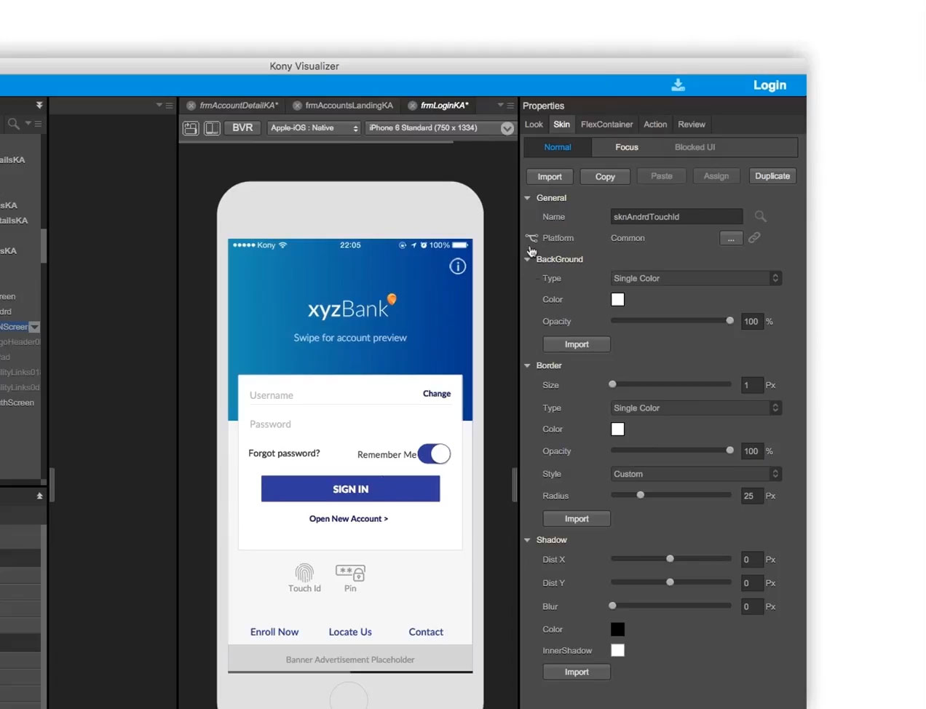Image resolution: width=926 pixels, height=709 pixels.
Task: Edit the skin Name field
Action: tap(676, 217)
